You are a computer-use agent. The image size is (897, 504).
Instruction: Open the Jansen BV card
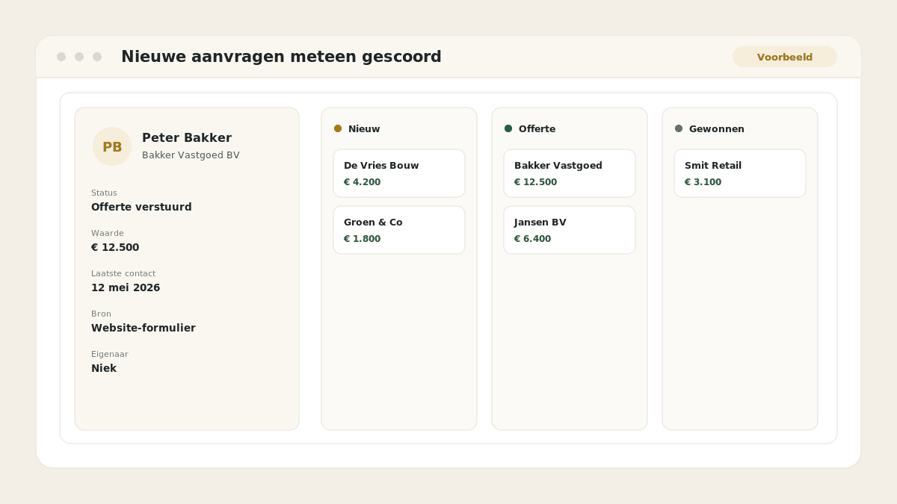tap(570, 230)
